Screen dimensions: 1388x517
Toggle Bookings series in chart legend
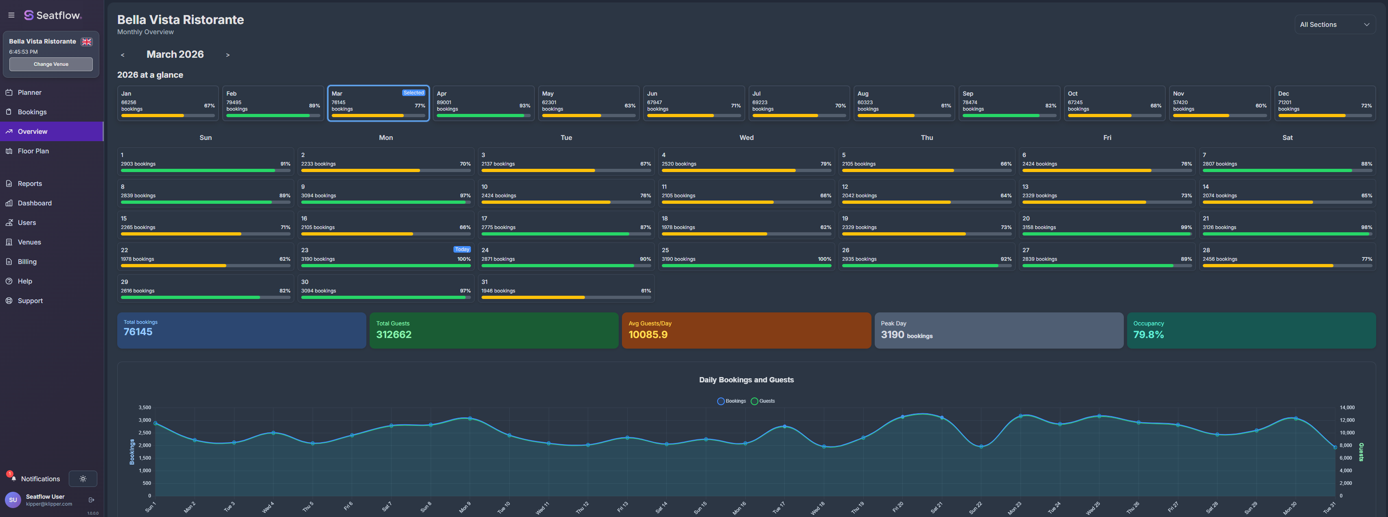pos(731,401)
